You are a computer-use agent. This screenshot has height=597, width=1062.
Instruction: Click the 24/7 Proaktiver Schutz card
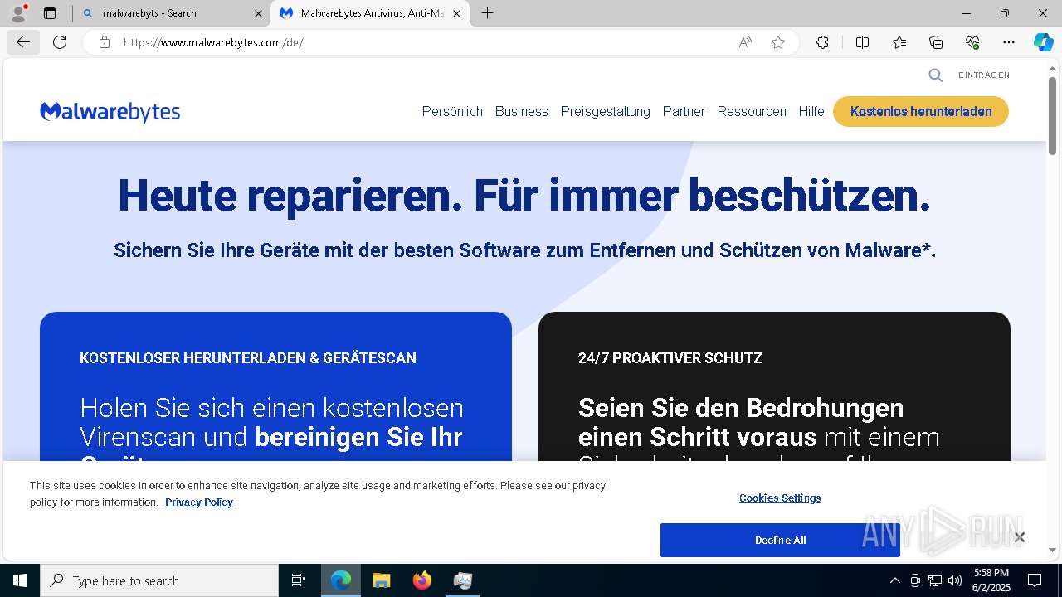pos(774,386)
